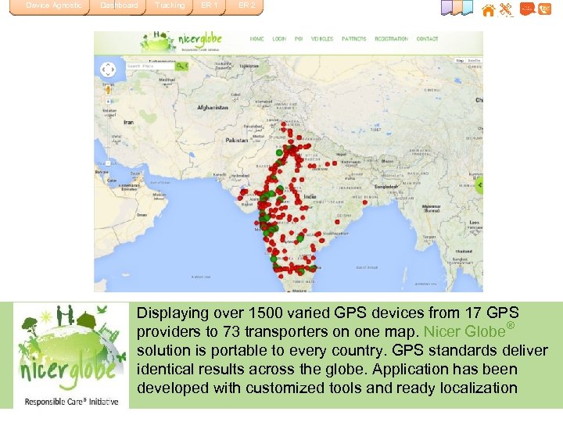Click the orange telephone icon
The image size is (563, 422).
click(x=544, y=9)
